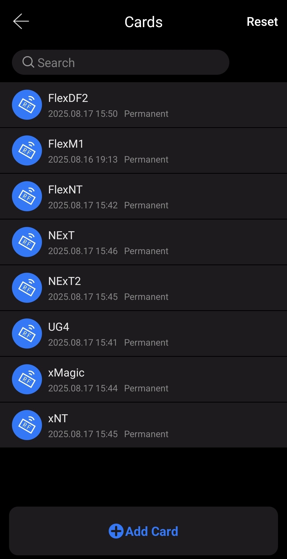Tap the magnifying glass search icon
This screenshot has width=287, height=559.
click(28, 62)
